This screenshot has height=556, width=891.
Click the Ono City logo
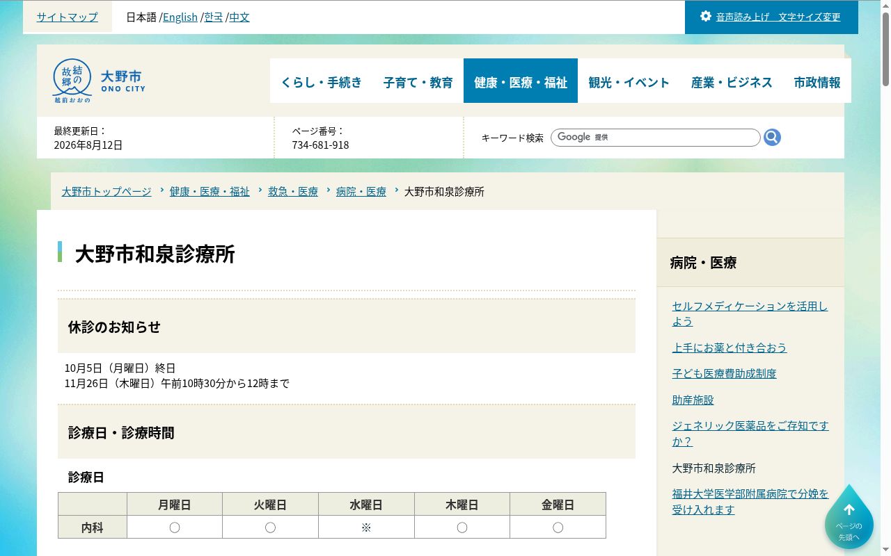pyautogui.click(x=99, y=81)
